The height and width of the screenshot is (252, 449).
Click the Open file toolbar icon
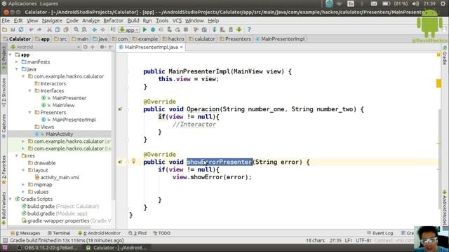(x=5, y=29)
